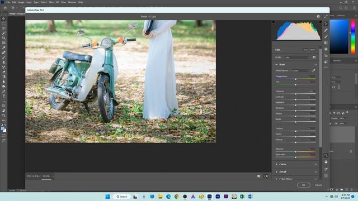Select Photoshop's Eraser tool

[4, 72]
